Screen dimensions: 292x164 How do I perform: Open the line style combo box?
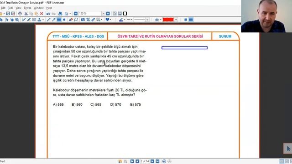(141, 20)
